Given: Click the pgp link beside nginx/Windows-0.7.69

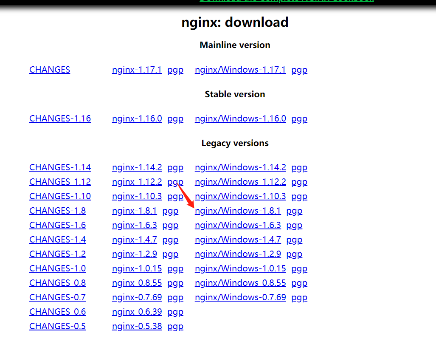Looking at the screenshot, I should tap(299, 298).
